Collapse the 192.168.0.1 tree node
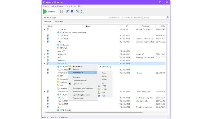Screen dimensions: 212x119 44,29
